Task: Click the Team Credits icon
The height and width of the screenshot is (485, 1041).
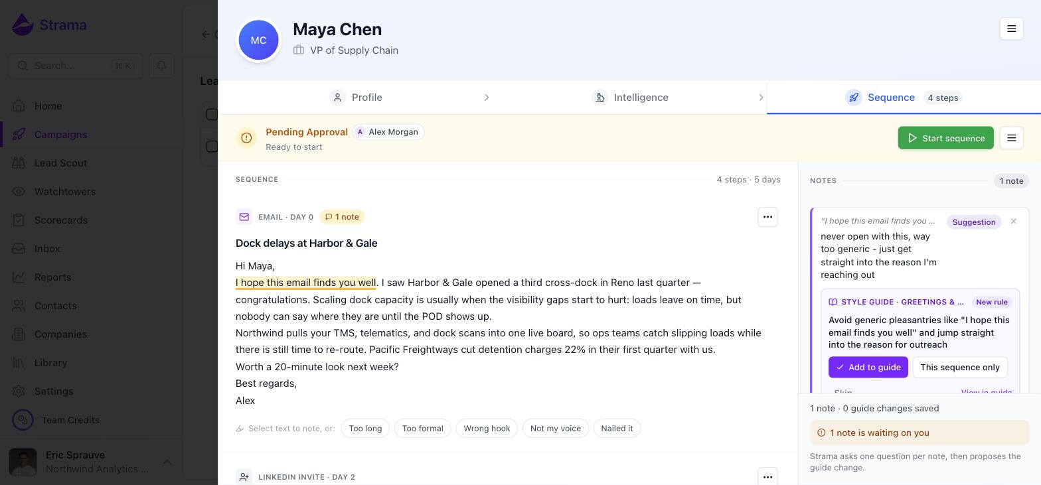Action: 23,420
